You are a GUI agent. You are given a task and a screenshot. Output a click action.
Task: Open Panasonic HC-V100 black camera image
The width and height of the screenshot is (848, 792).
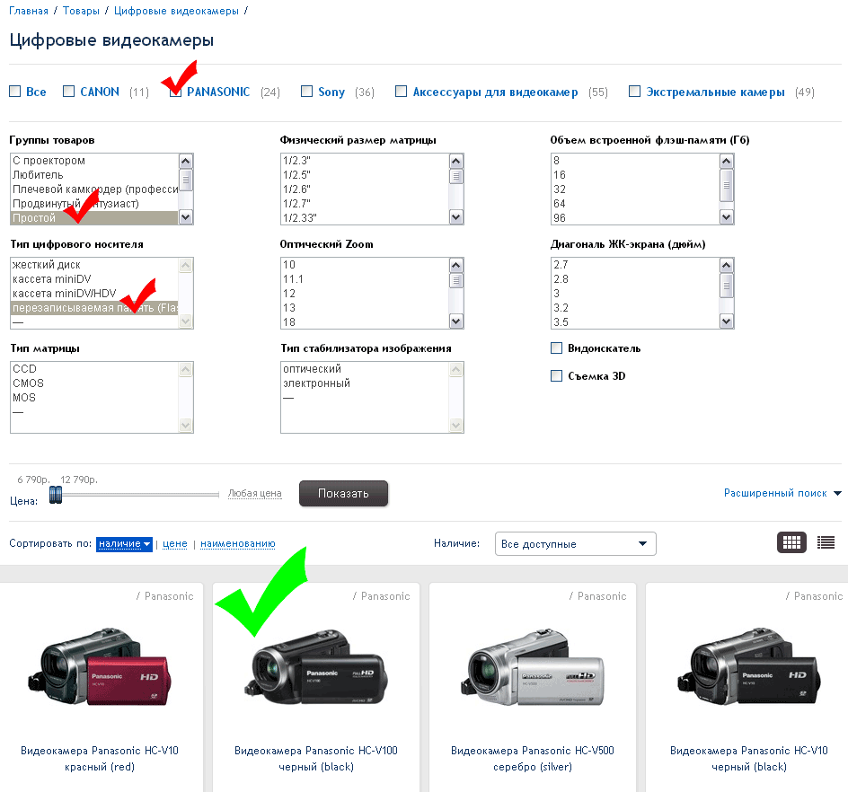[x=316, y=667]
